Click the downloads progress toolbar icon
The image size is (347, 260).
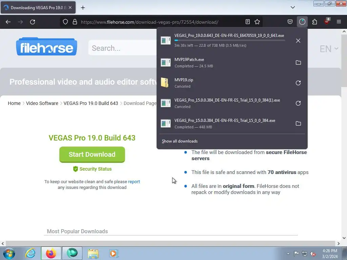click(x=302, y=22)
